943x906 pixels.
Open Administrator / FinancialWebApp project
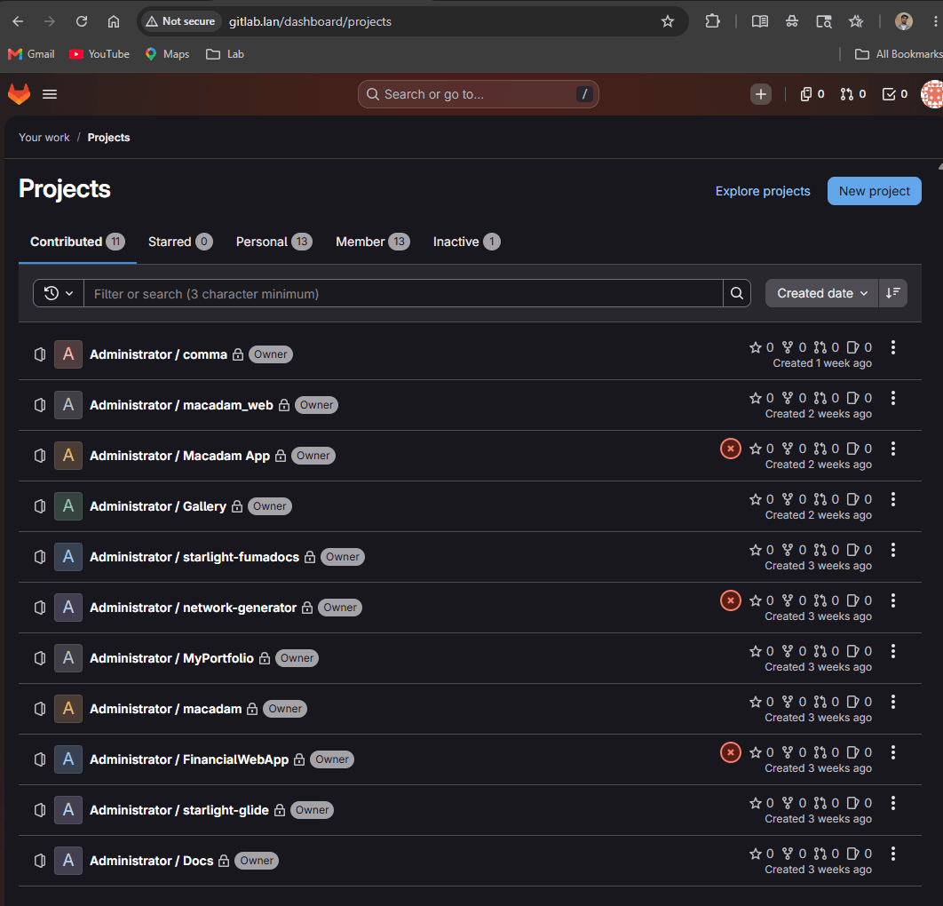point(189,759)
